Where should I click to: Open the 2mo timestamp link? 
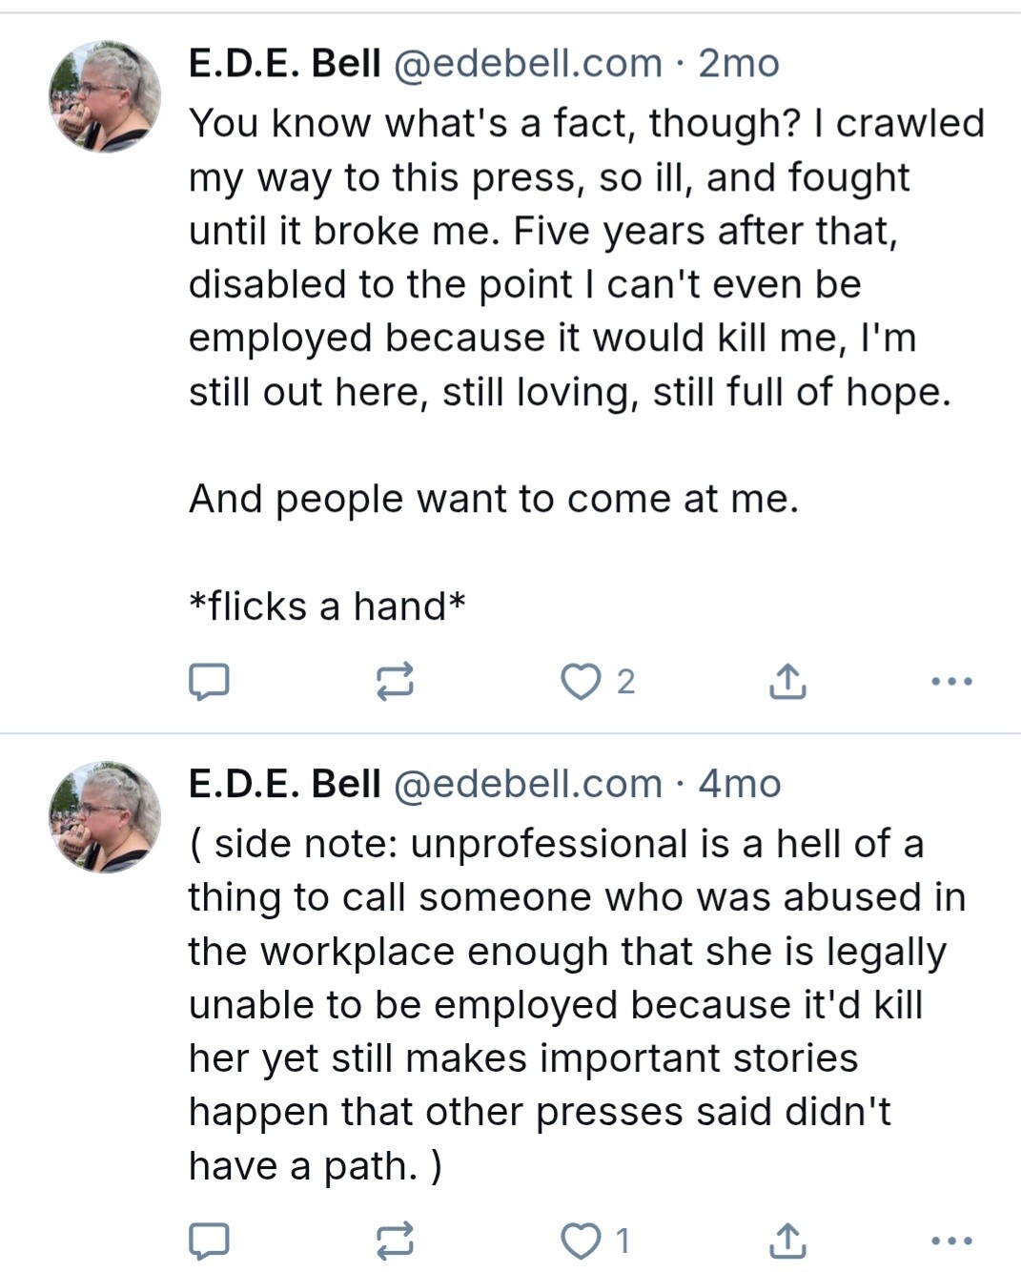pyautogui.click(x=739, y=64)
